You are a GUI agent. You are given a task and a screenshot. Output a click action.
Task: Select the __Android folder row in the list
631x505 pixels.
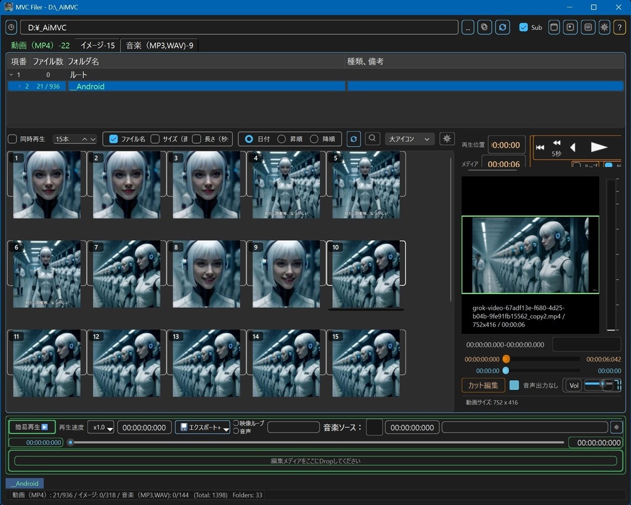coord(88,86)
